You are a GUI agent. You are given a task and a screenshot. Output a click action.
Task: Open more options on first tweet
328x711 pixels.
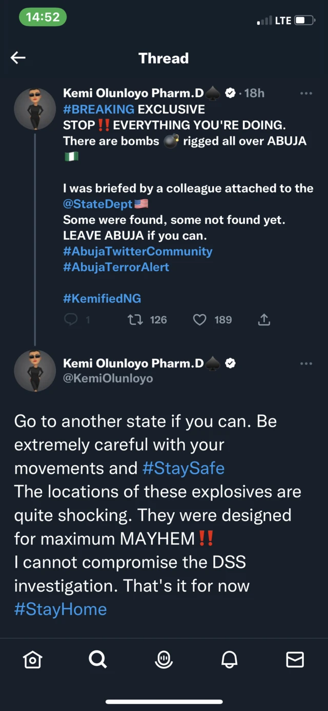click(x=306, y=93)
